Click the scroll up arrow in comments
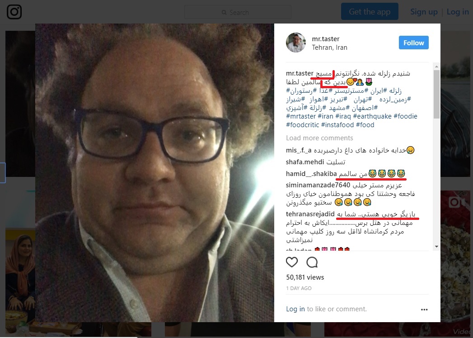The image size is (473, 338). point(436,67)
